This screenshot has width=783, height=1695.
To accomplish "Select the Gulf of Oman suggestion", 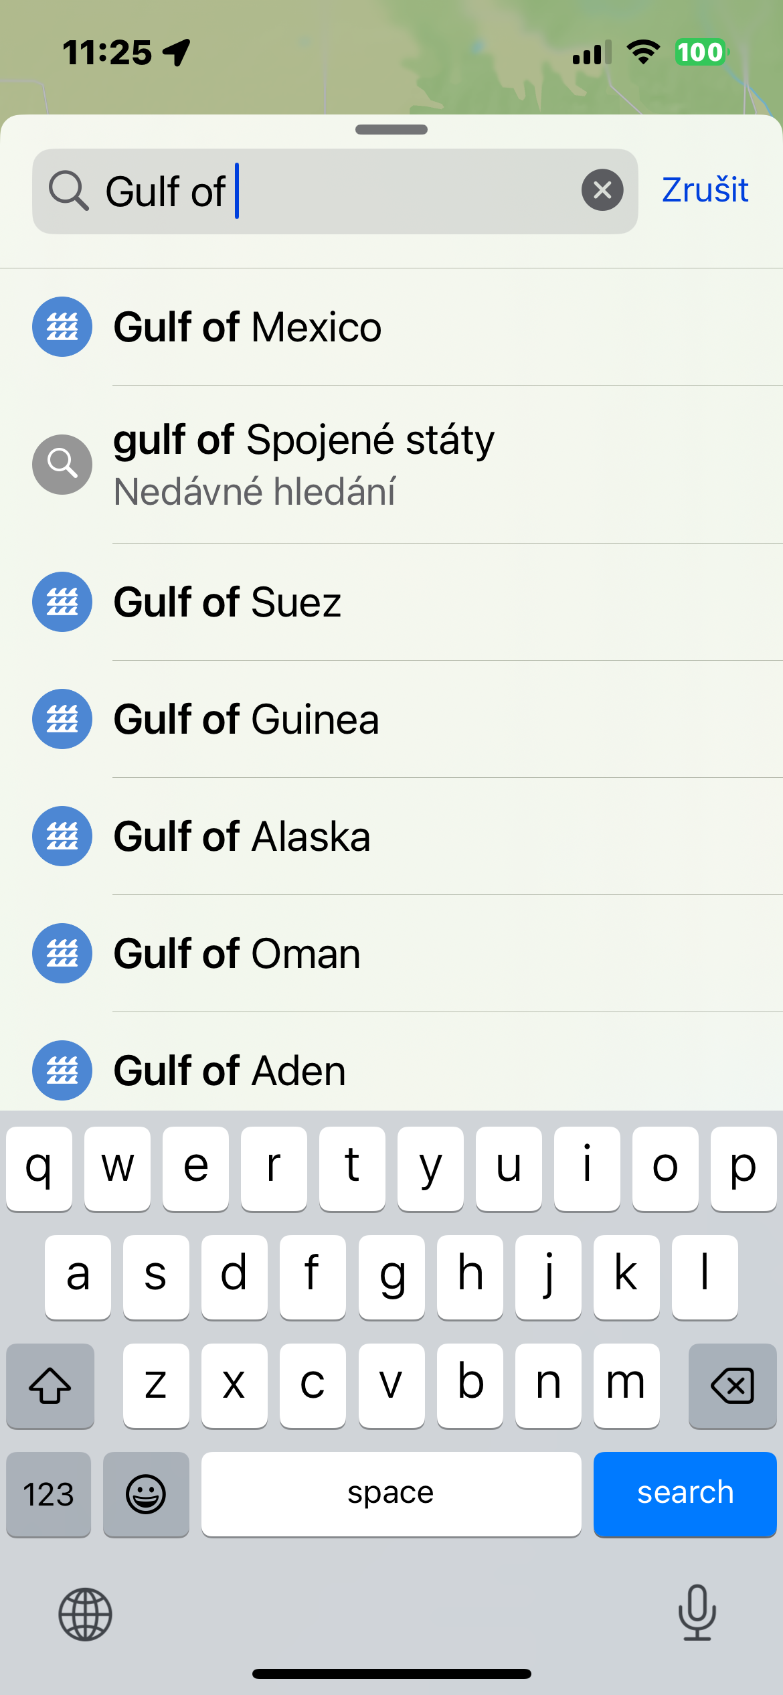I will coord(237,953).
